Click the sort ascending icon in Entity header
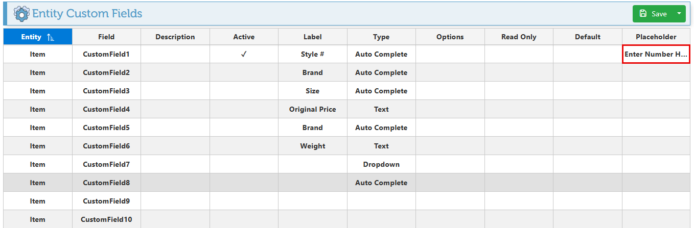694x228 pixels. point(50,37)
